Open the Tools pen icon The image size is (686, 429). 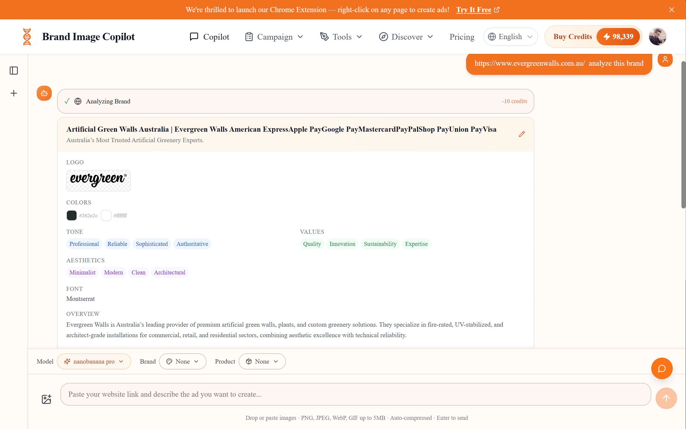click(324, 36)
